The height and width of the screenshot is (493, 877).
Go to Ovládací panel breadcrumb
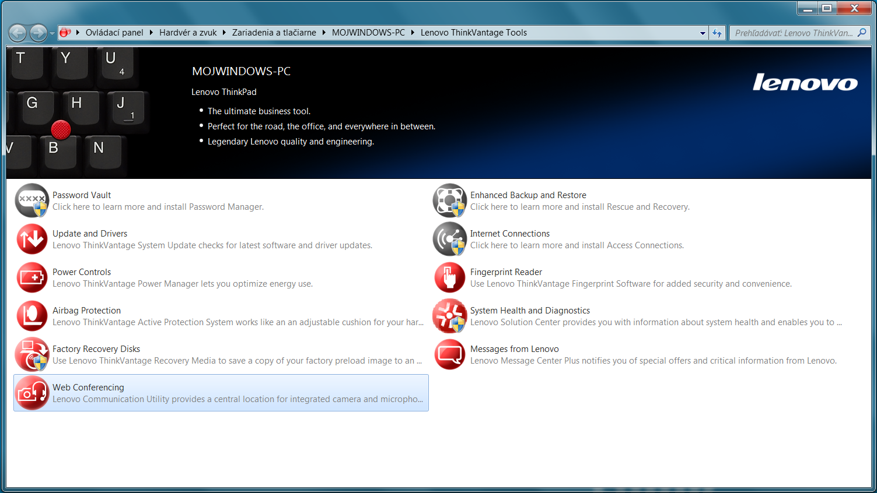pyautogui.click(x=114, y=33)
